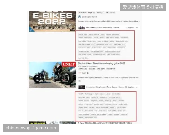Image resolution: width=169 pixels, height=135 pixels.
Task: Click the 'SEO: 20/100' score text
Action: tap(110, 13)
